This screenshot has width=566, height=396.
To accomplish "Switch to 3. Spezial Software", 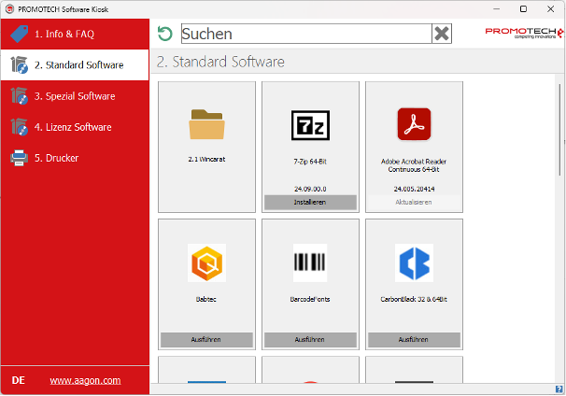I will pyautogui.click(x=75, y=96).
